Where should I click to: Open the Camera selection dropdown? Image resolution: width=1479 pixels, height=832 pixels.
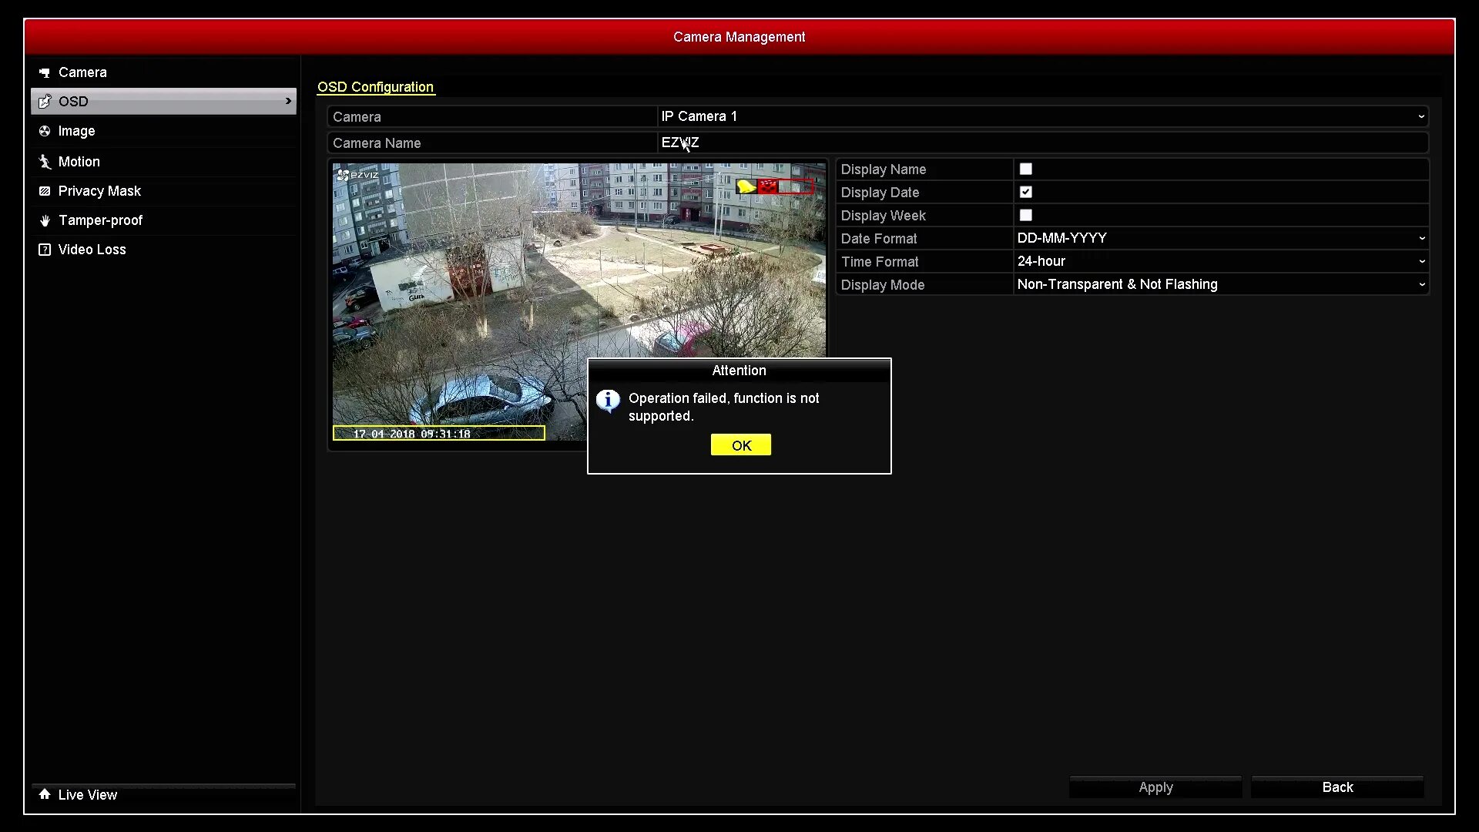pos(1421,116)
